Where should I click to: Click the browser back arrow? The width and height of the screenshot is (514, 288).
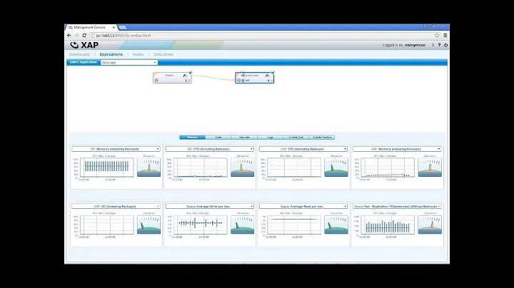tap(69, 36)
